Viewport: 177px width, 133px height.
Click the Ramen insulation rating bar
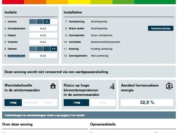43,49
